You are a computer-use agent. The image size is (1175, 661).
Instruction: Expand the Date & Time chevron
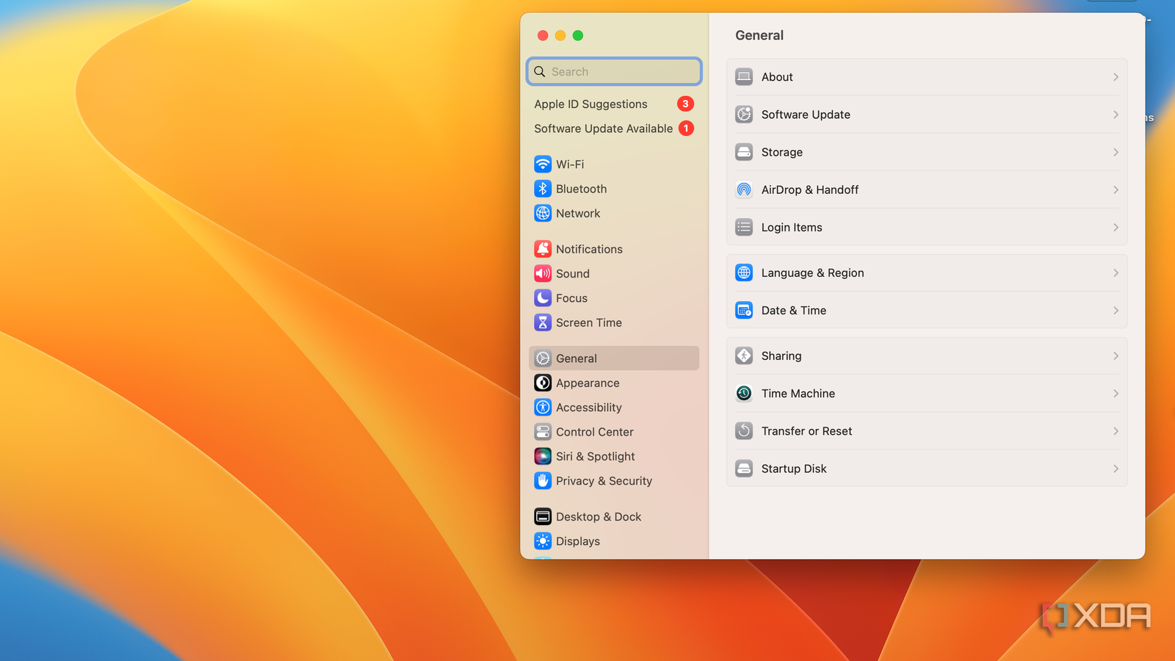click(x=1116, y=311)
